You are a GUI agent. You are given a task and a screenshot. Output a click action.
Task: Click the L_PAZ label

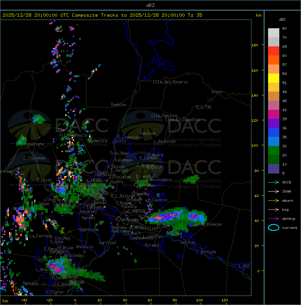[x=244, y=267]
